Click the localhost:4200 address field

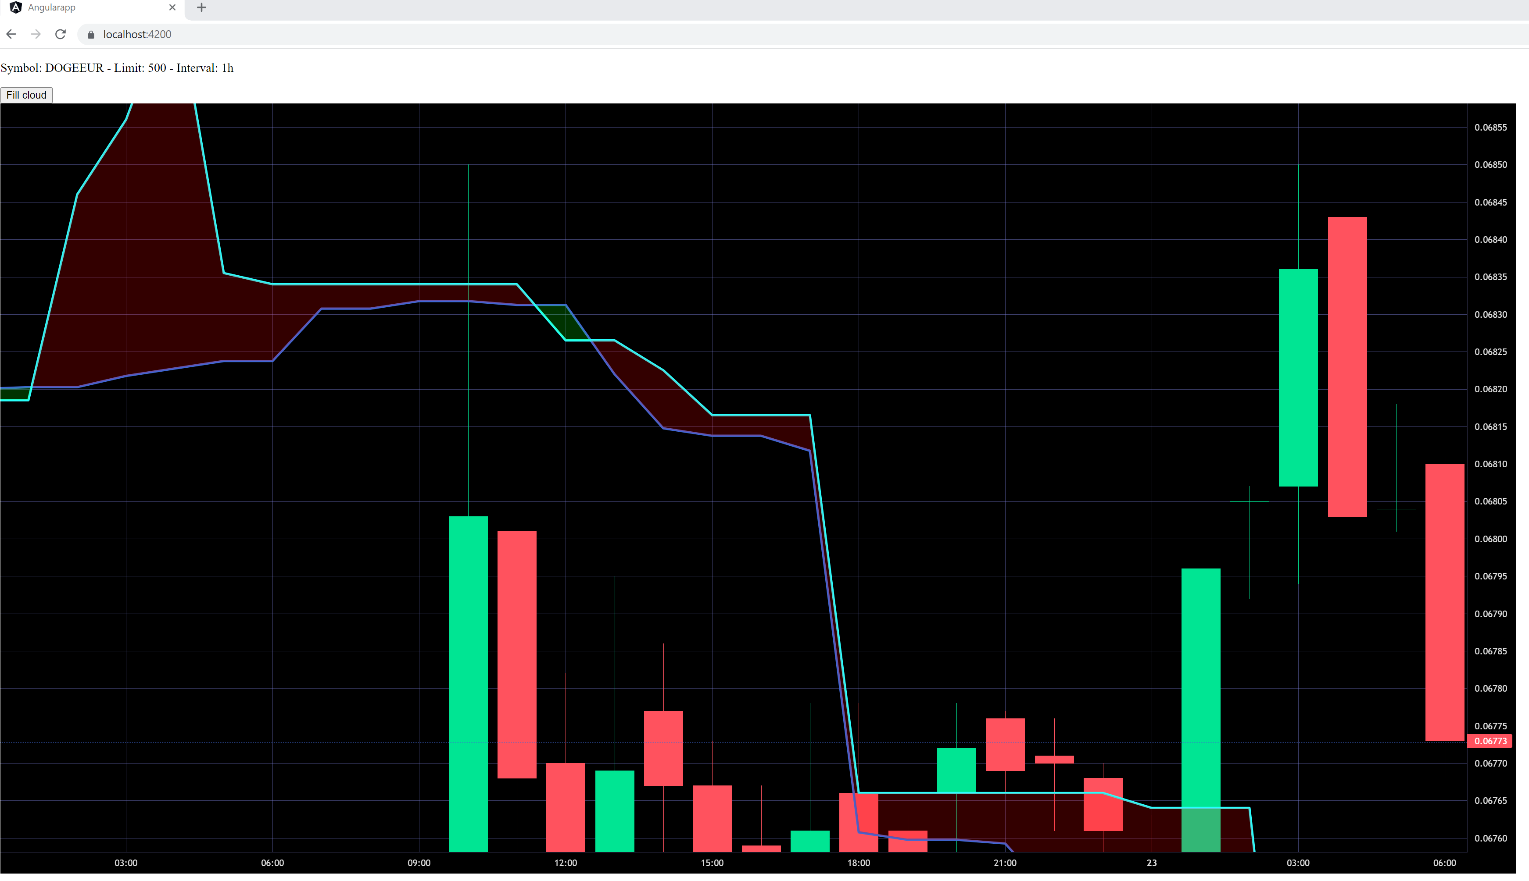coord(137,35)
